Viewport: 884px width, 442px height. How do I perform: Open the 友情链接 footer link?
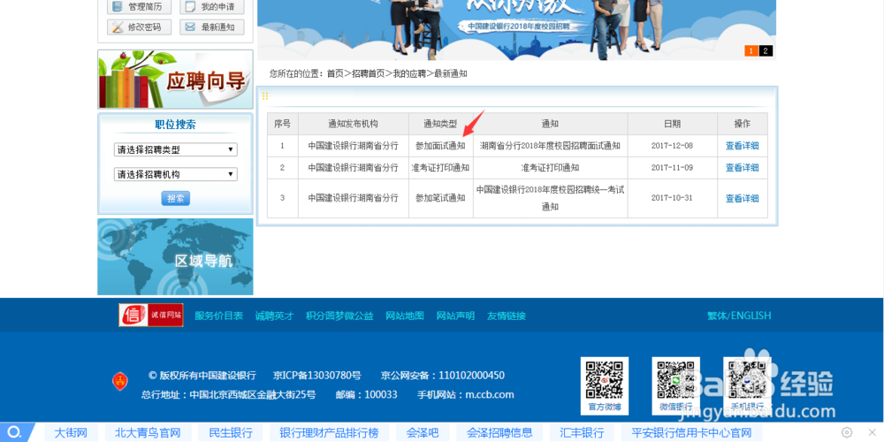click(507, 316)
